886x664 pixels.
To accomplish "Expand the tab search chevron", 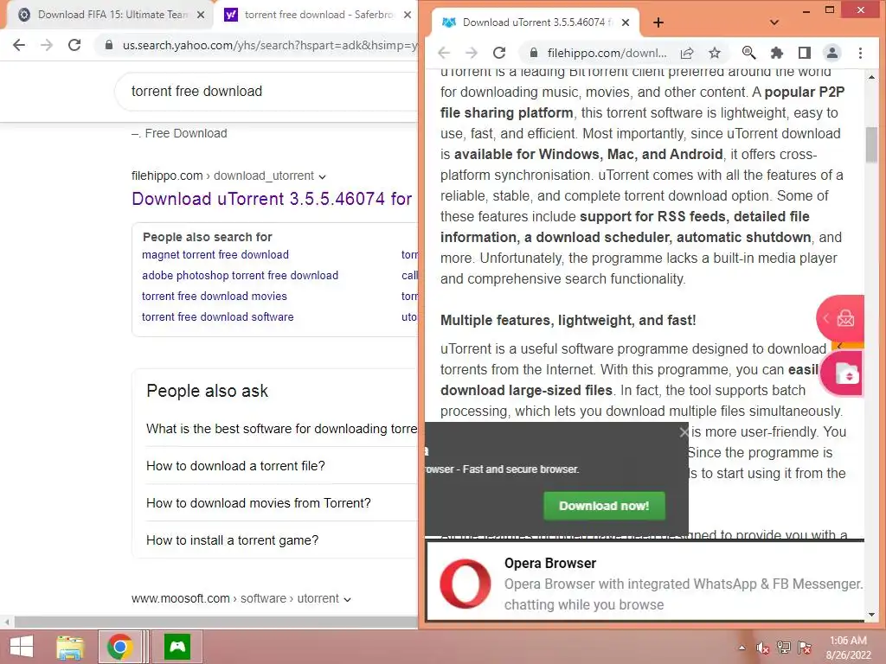I will (x=774, y=22).
